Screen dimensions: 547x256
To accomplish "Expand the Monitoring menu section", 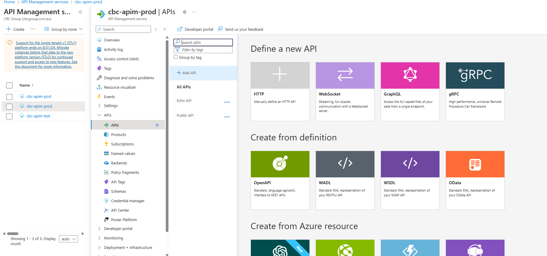I will 113,238.
